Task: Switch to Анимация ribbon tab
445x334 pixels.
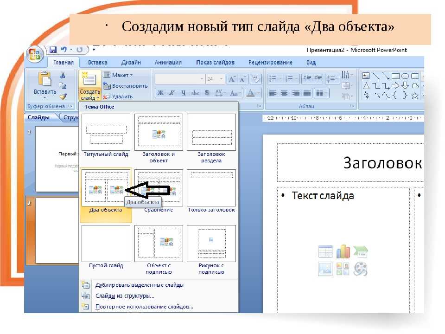Action: [168, 63]
